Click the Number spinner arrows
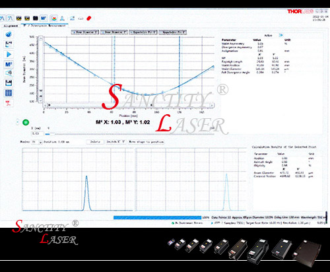 (40, 142)
